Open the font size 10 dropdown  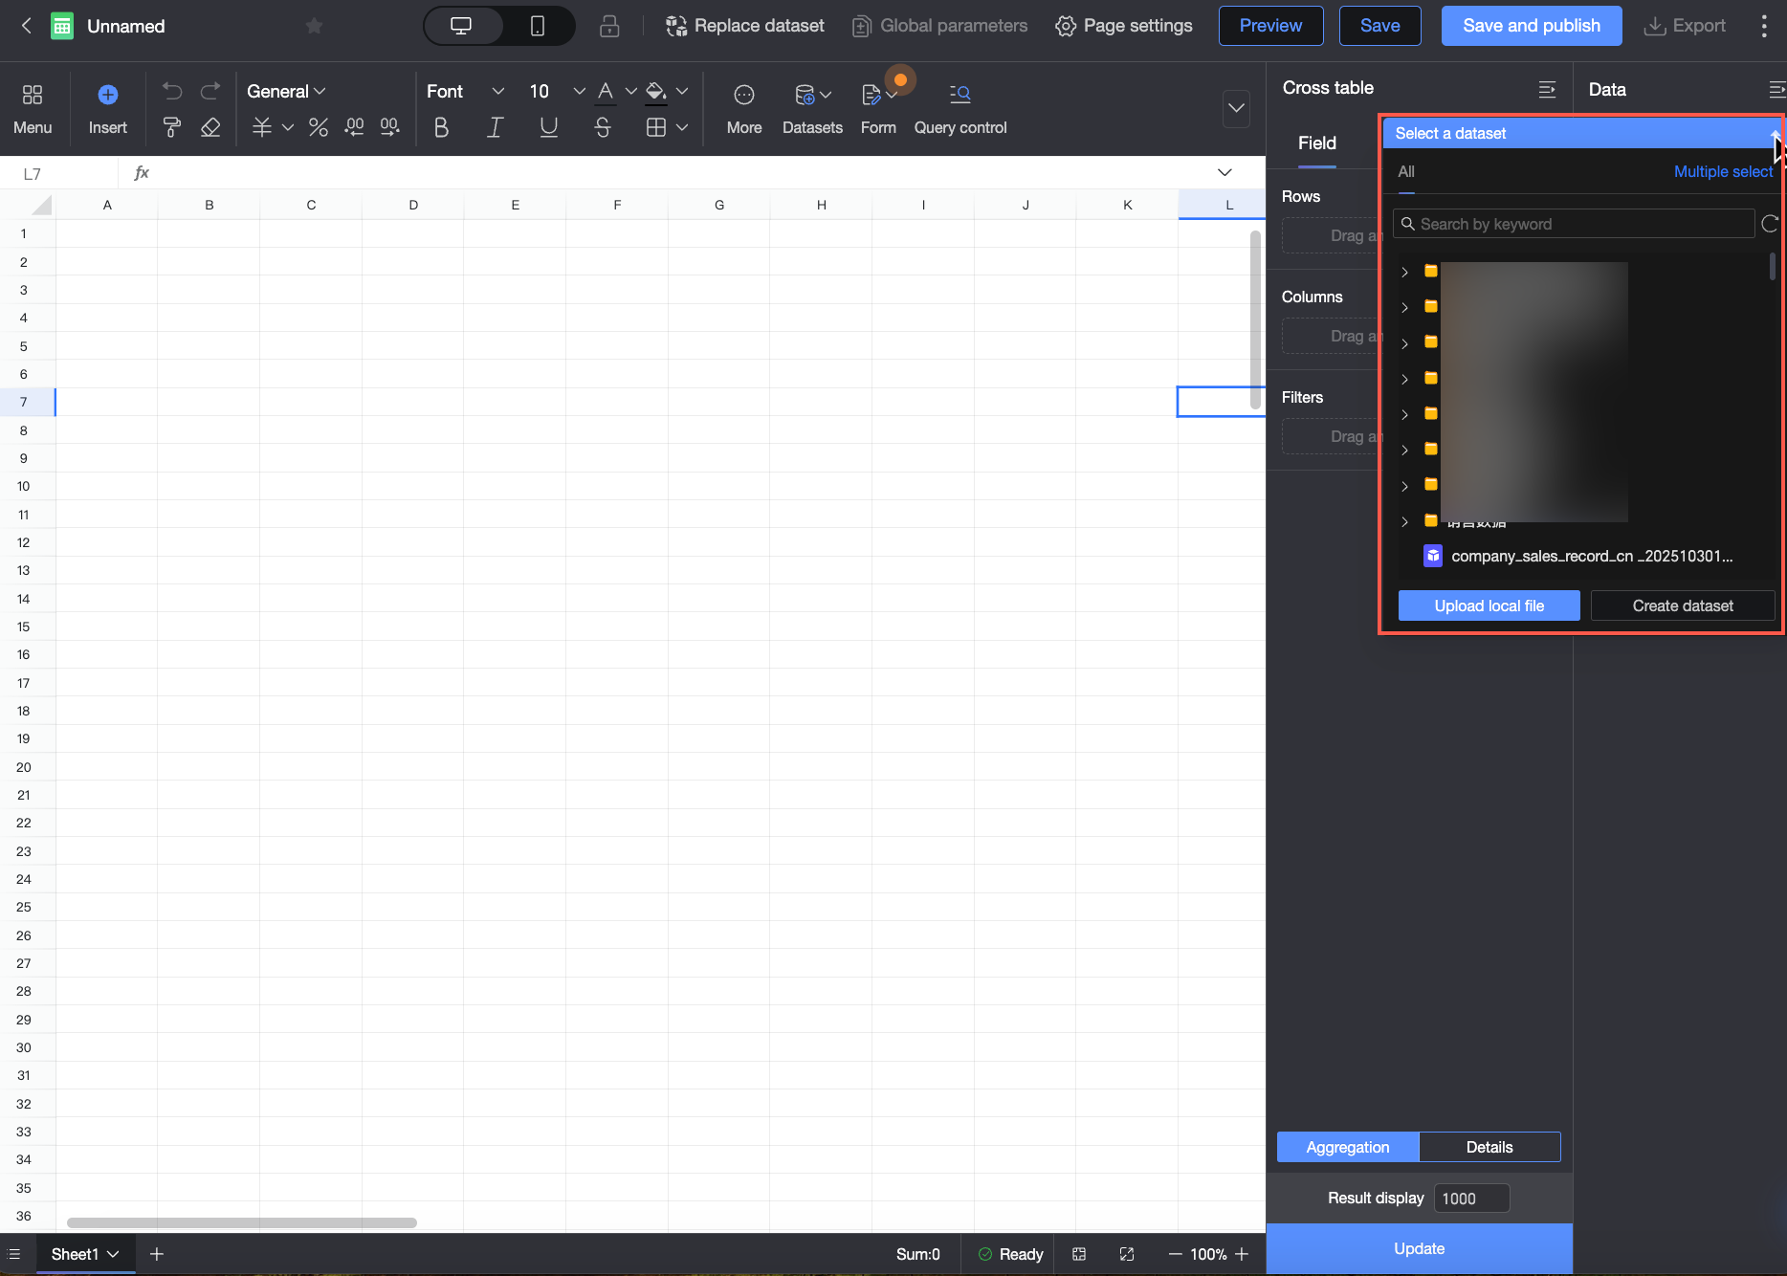(x=557, y=91)
